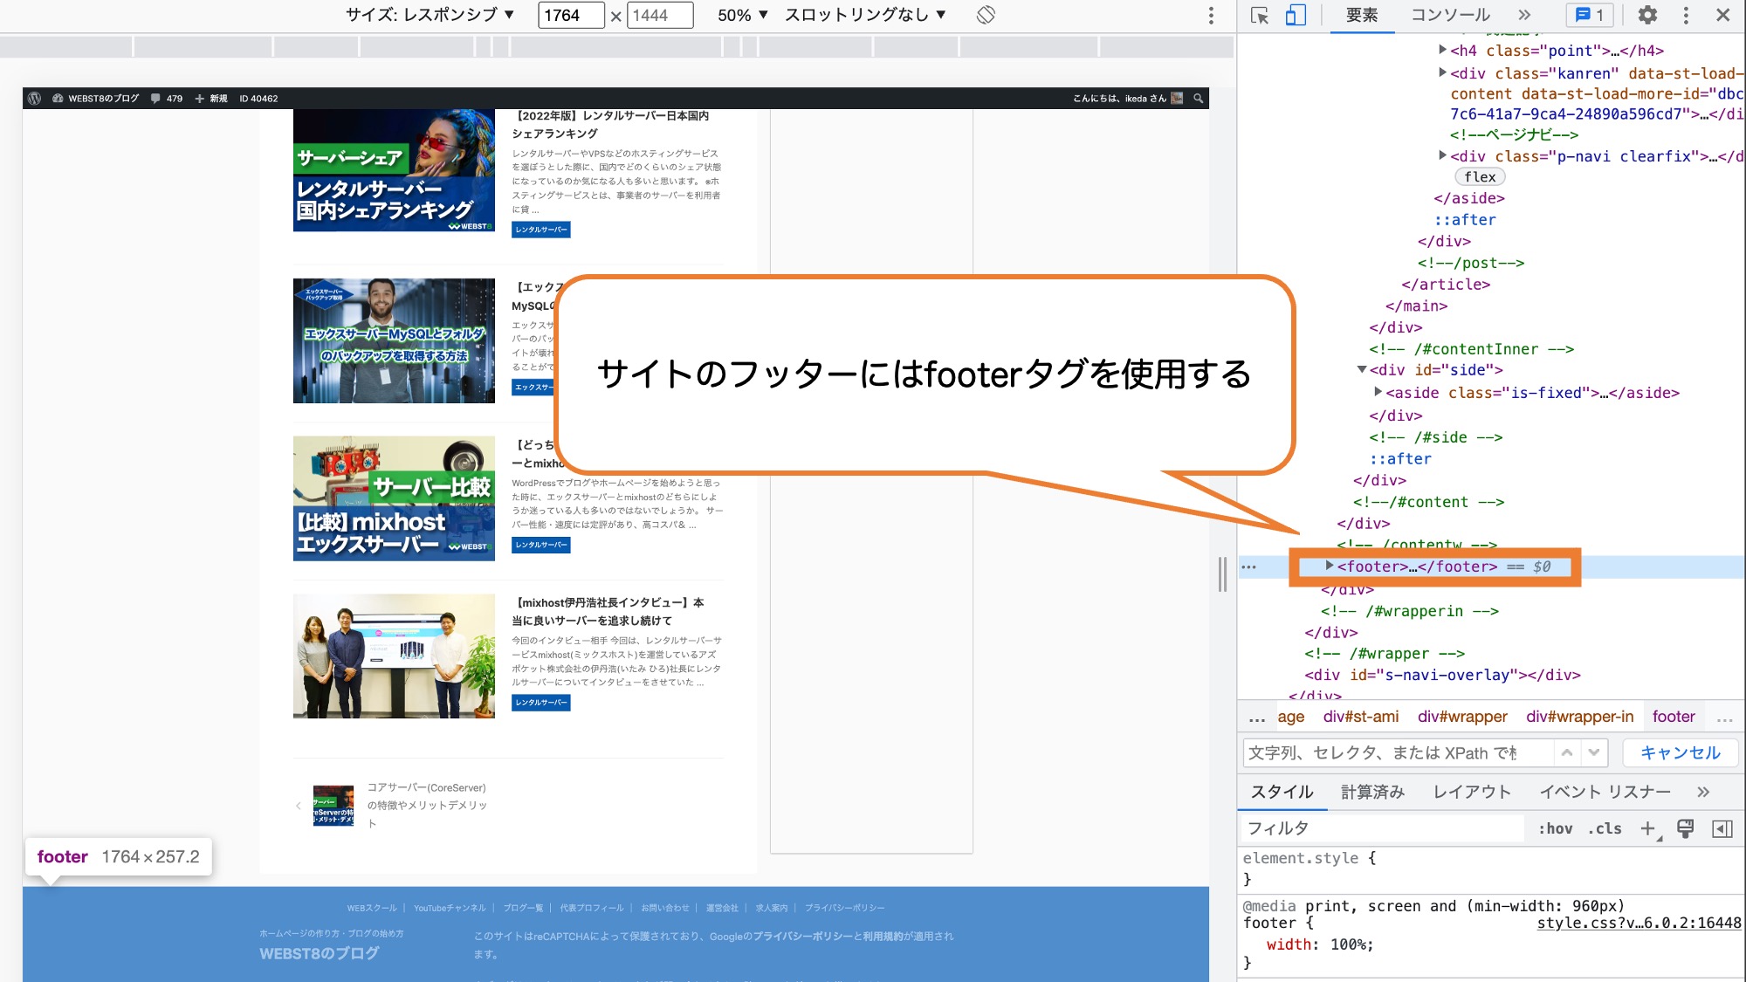Click width value 1764 input field

click(x=565, y=14)
